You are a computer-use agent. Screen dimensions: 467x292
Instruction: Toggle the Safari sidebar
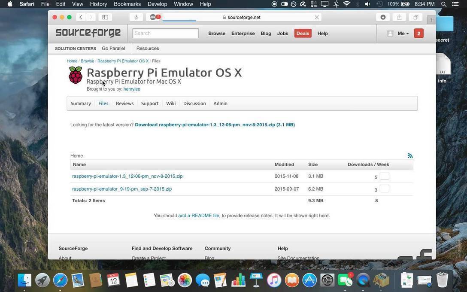(x=104, y=17)
